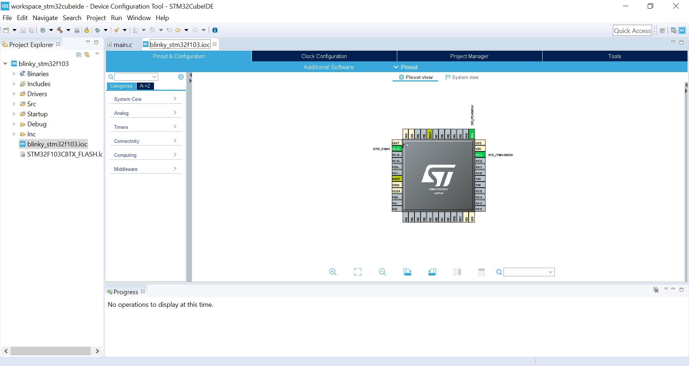689x366 pixels.
Task: Expand the Drivers folder in project tree
Action: (x=14, y=94)
